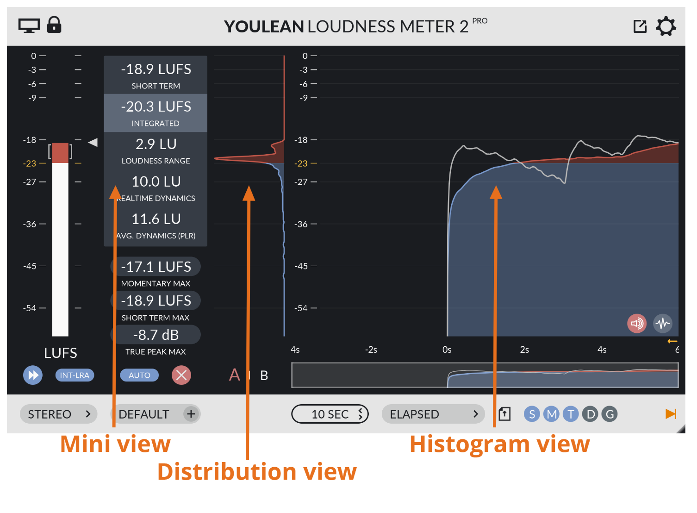Image resolution: width=697 pixels, height=513 pixels.
Task: Open the ELAPSED time mode dropdown
Action: (x=433, y=414)
